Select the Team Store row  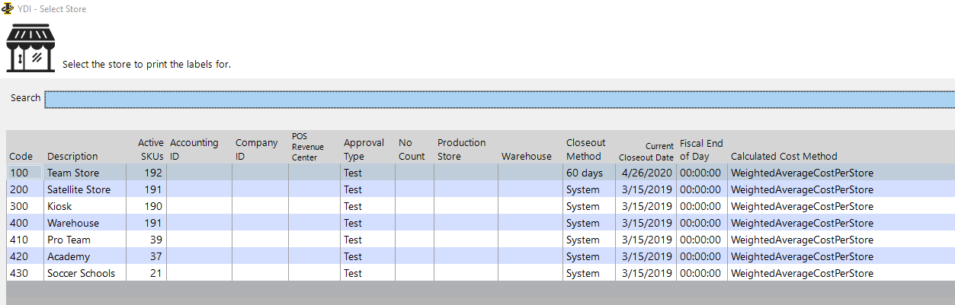point(481,173)
